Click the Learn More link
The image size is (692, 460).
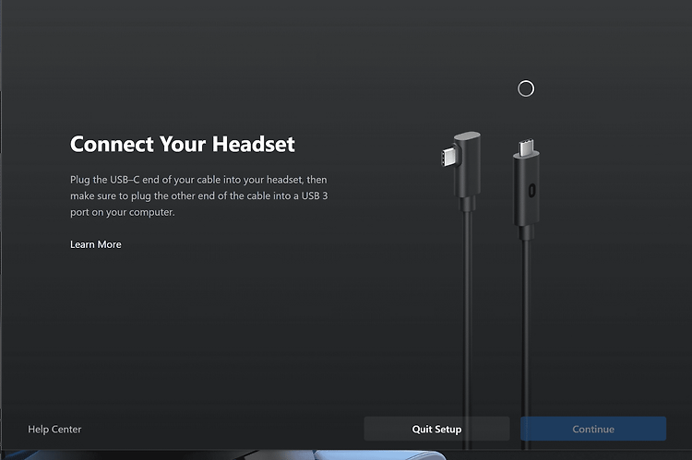[96, 244]
